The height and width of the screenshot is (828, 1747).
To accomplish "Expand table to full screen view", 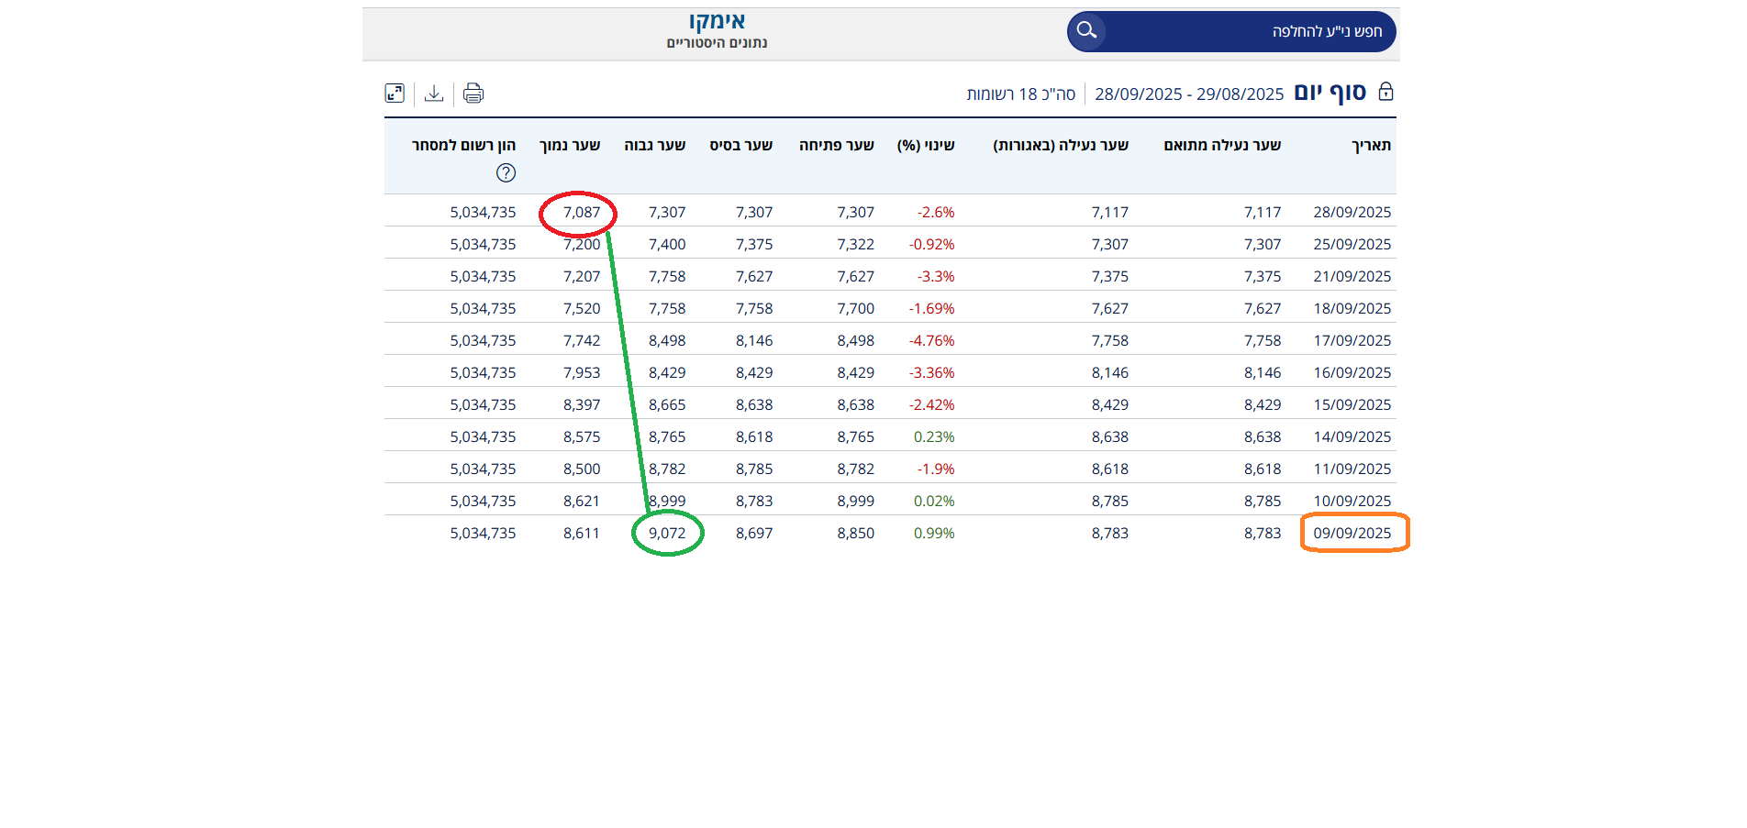I will [395, 93].
